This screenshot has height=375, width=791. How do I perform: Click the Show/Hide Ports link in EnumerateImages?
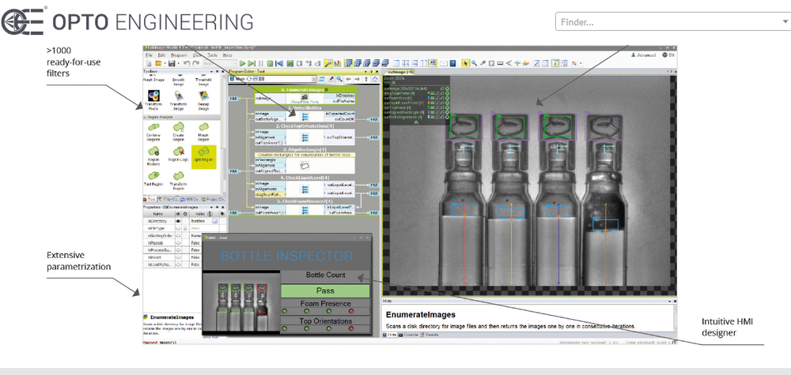305,102
